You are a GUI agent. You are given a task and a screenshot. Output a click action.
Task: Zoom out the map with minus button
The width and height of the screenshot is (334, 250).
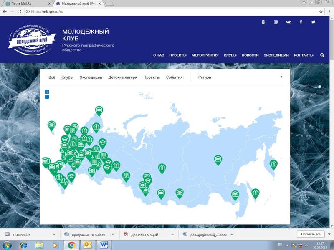47,97
